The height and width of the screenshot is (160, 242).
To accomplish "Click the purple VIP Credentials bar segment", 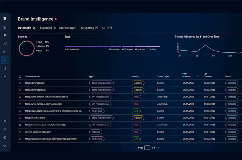I will coord(86,47).
